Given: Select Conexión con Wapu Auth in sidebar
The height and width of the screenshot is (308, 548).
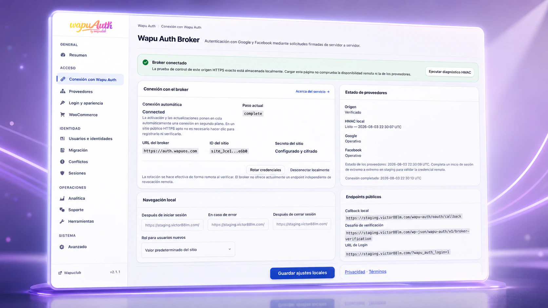Looking at the screenshot, I should point(90,79).
